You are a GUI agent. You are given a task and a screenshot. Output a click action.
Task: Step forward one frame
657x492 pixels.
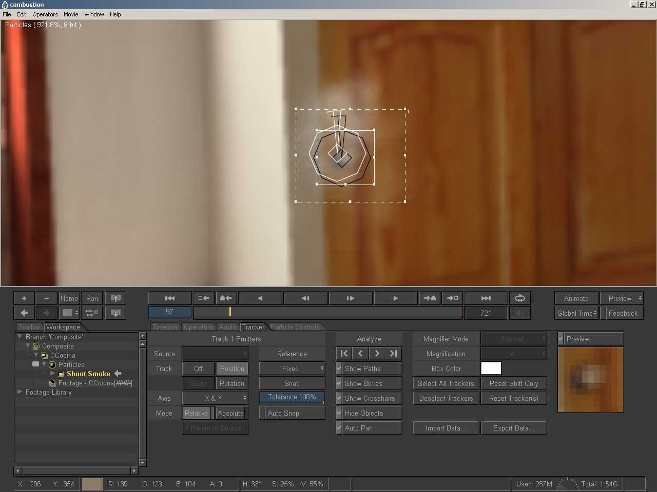(351, 298)
